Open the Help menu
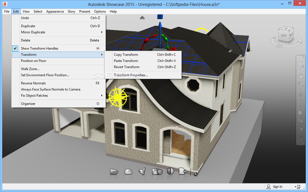Image resolution: width=308 pixels, height=192 pixels. pyautogui.click(x=113, y=11)
